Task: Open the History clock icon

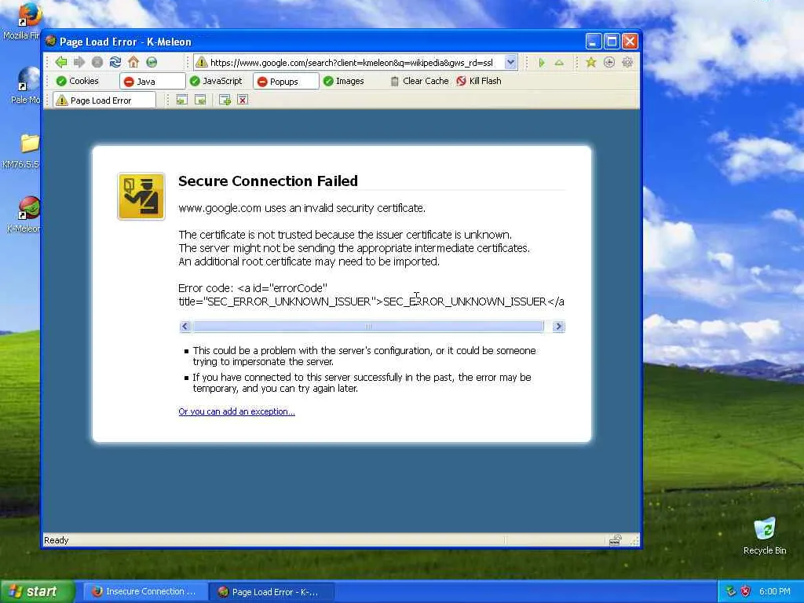Action: pyautogui.click(x=609, y=63)
